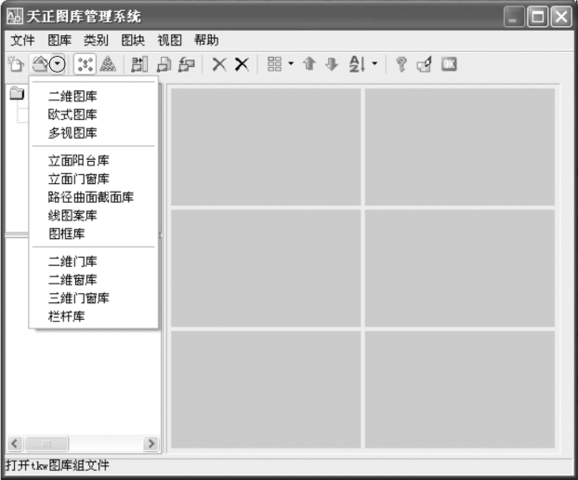The height and width of the screenshot is (480, 578).
Task: Select the middle-left preview cell
Action: click(x=266, y=268)
